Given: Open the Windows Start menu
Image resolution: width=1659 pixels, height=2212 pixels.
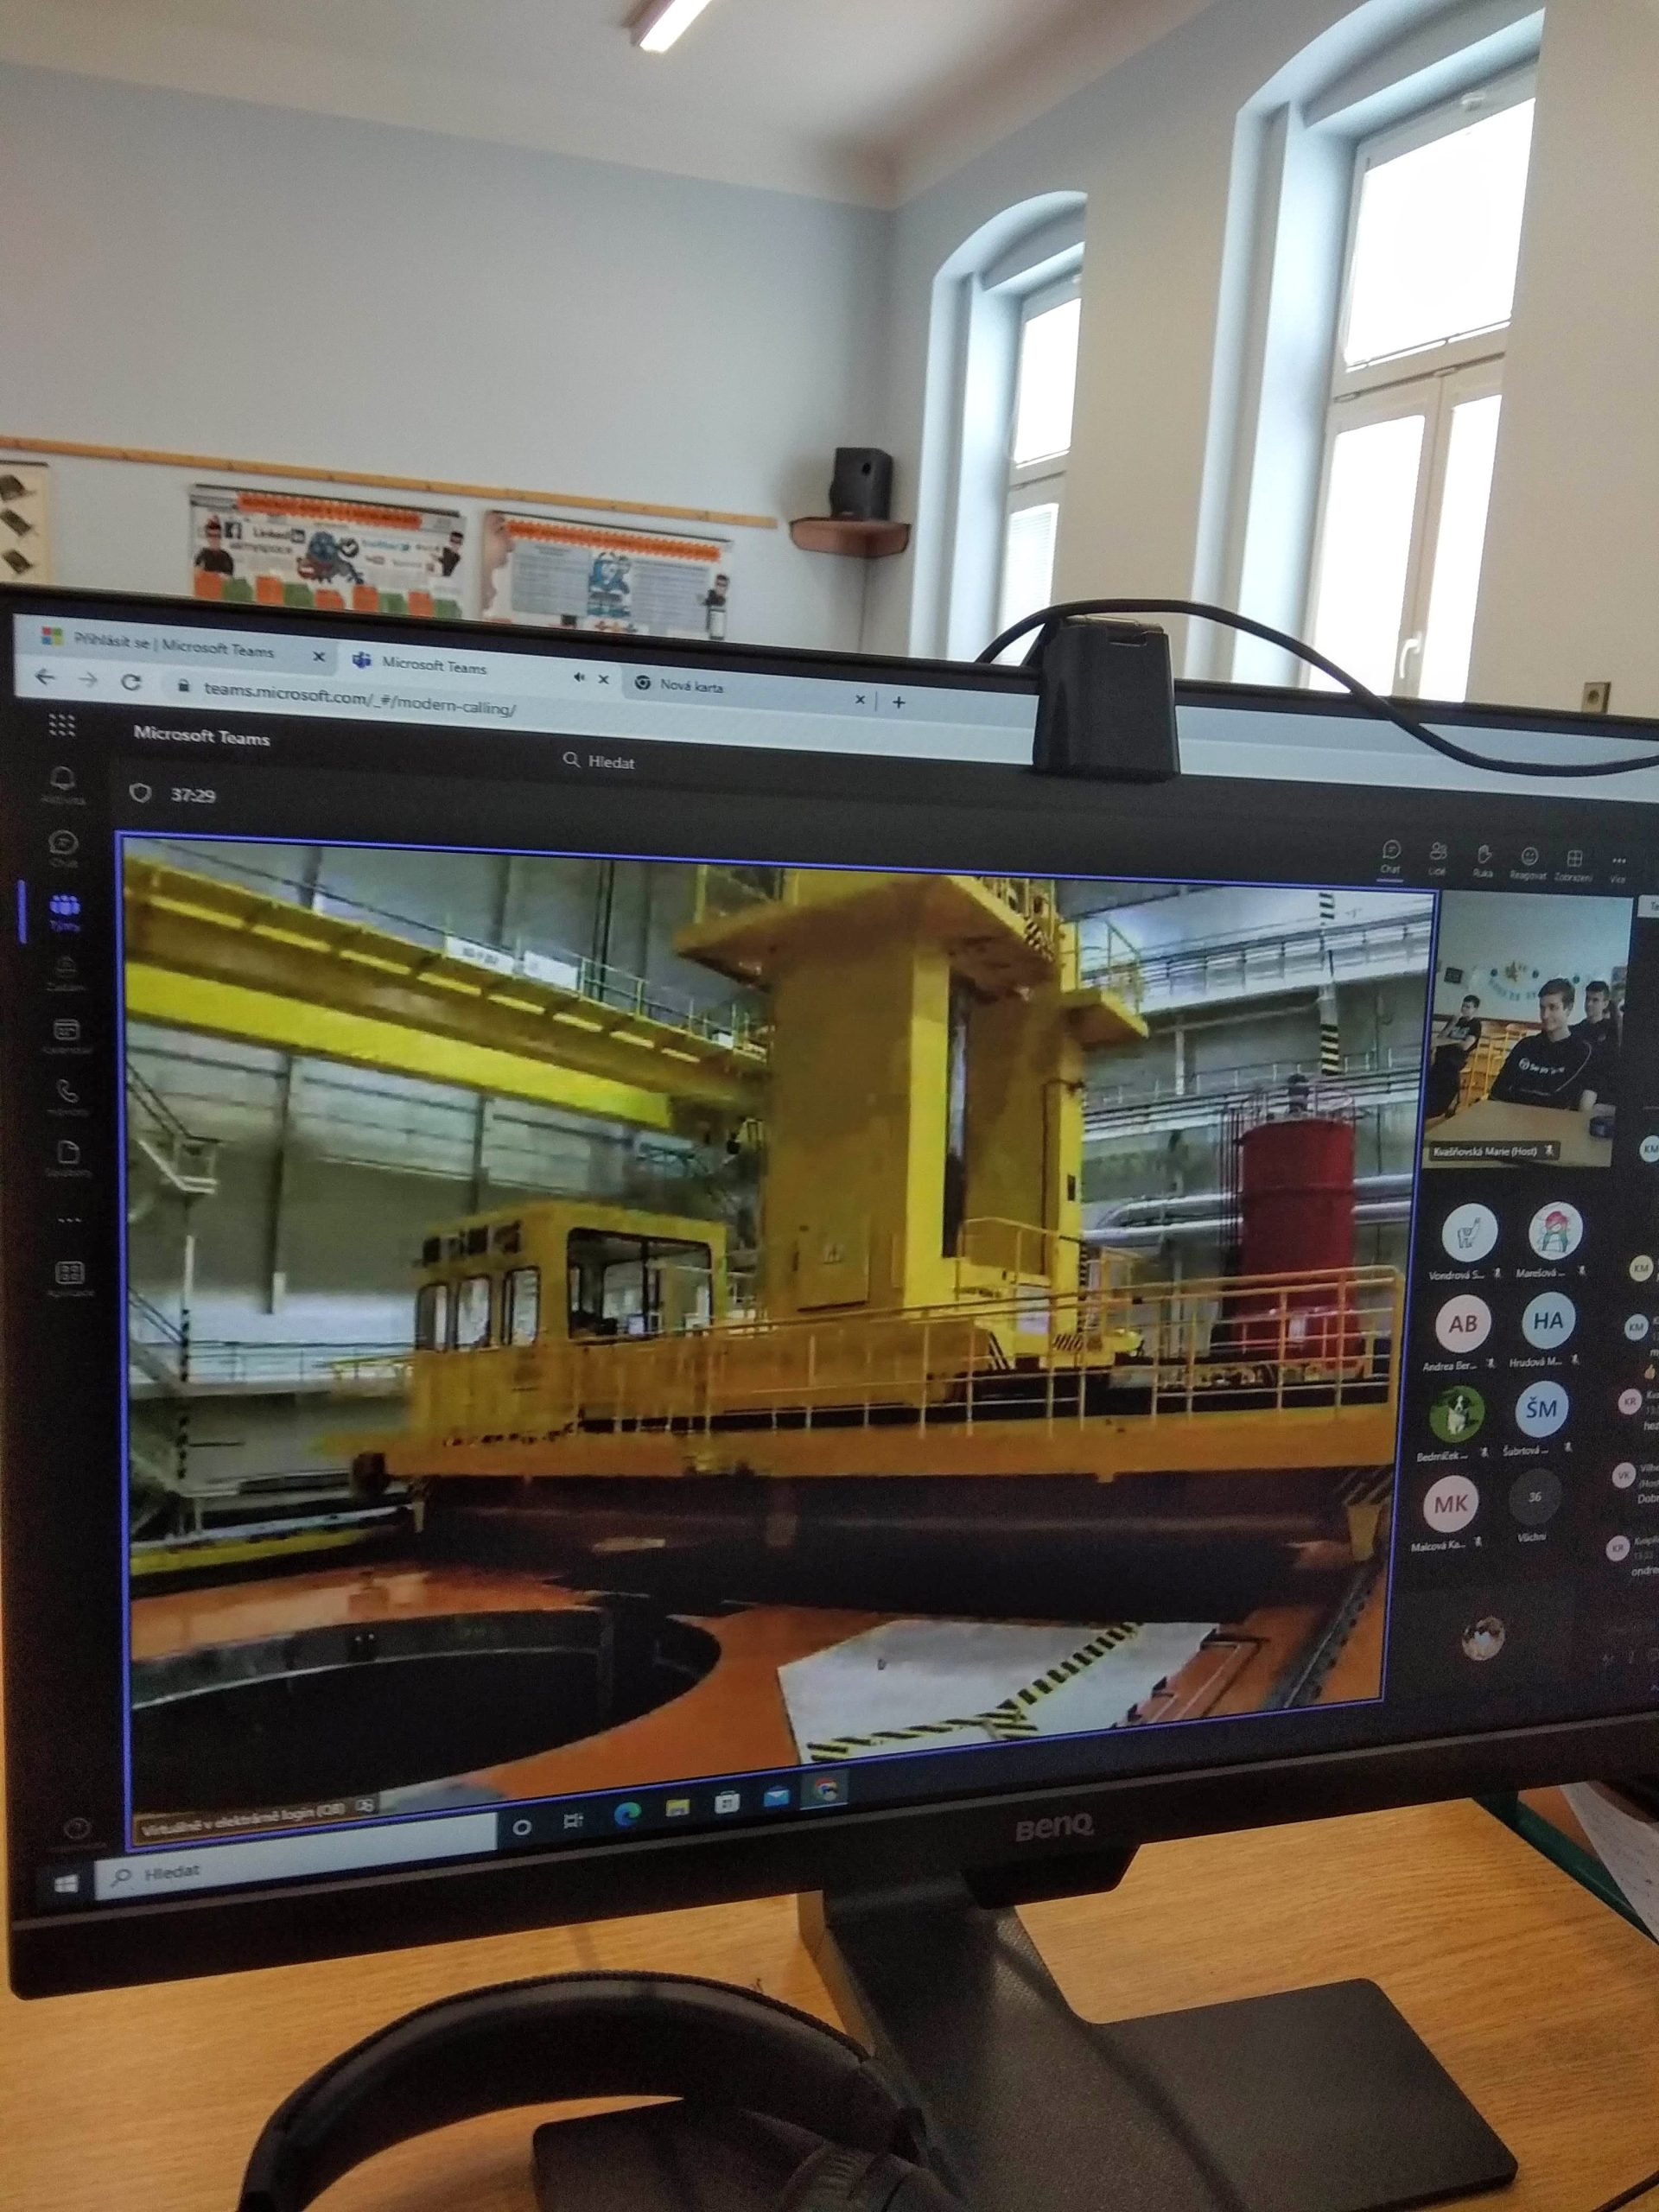Looking at the screenshot, I should tap(67, 1884).
